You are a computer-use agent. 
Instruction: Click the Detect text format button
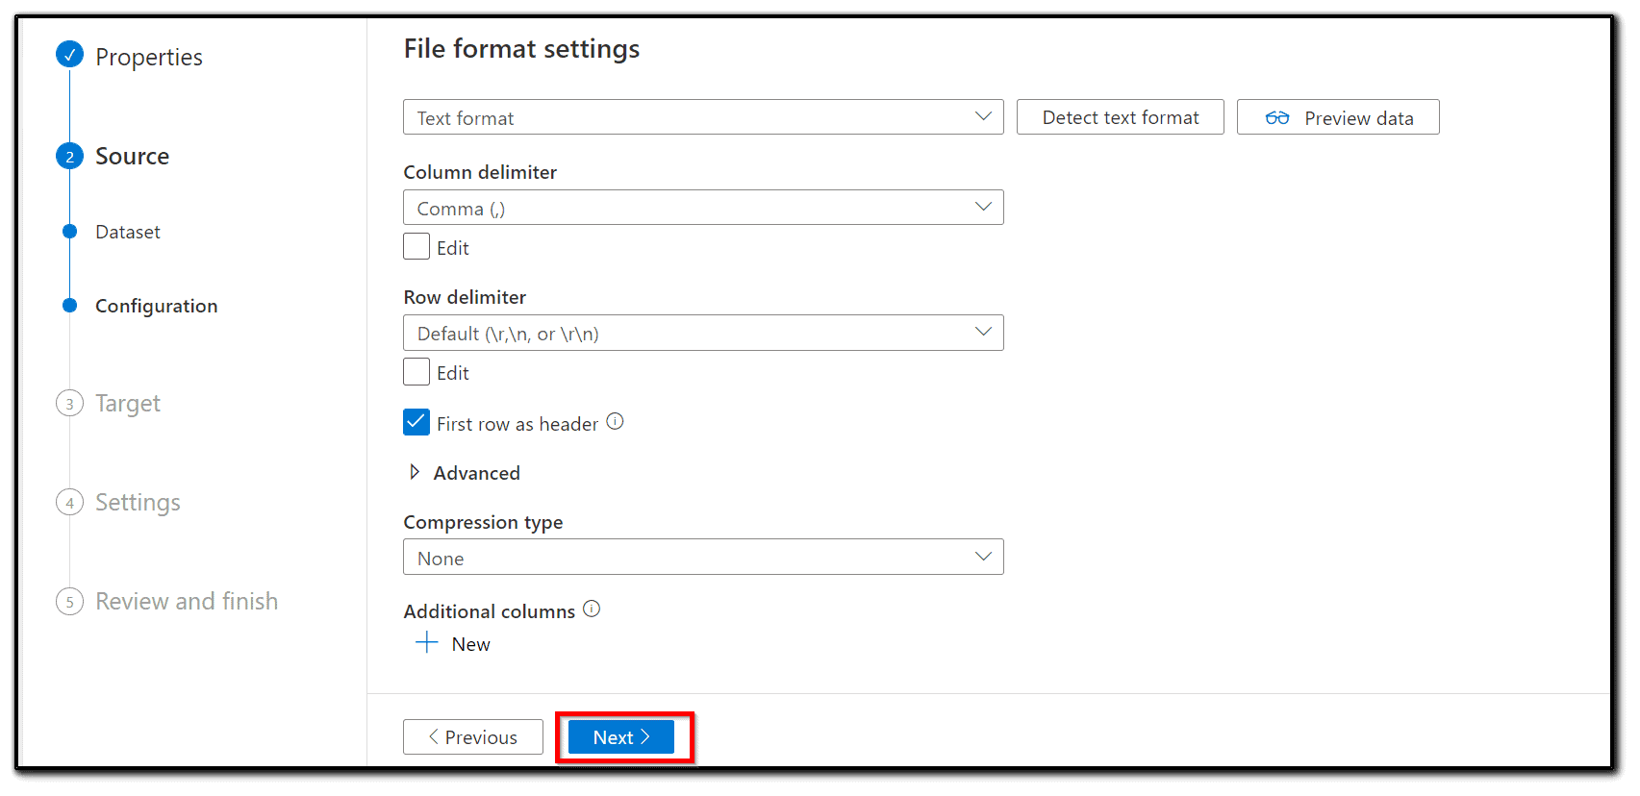pyautogui.click(x=1120, y=116)
